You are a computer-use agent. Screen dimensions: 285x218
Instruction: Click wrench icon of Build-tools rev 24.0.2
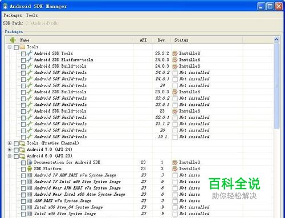point(30,72)
